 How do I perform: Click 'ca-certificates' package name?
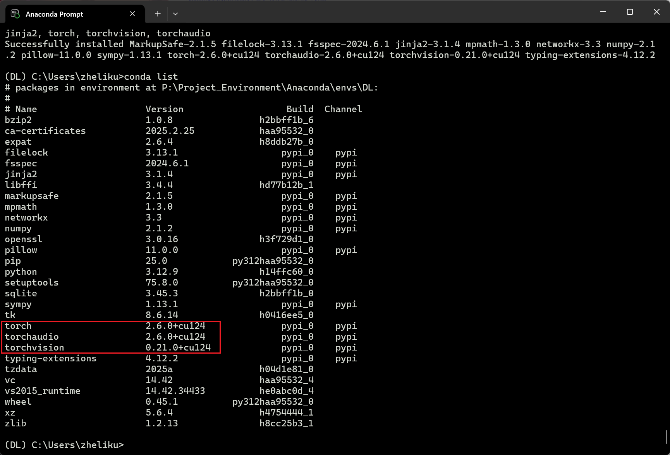[x=45, y=131]
